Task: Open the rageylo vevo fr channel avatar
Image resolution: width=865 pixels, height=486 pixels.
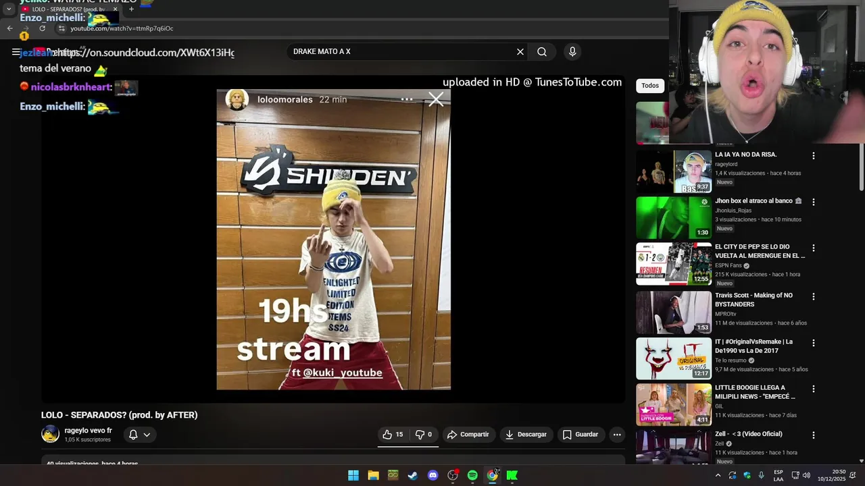Action: [51, 434]
